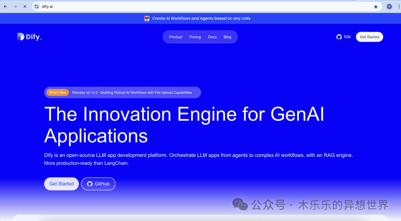Click Get Started in the header
Screen dimensions: 401x221
click(x=369, y=37)
